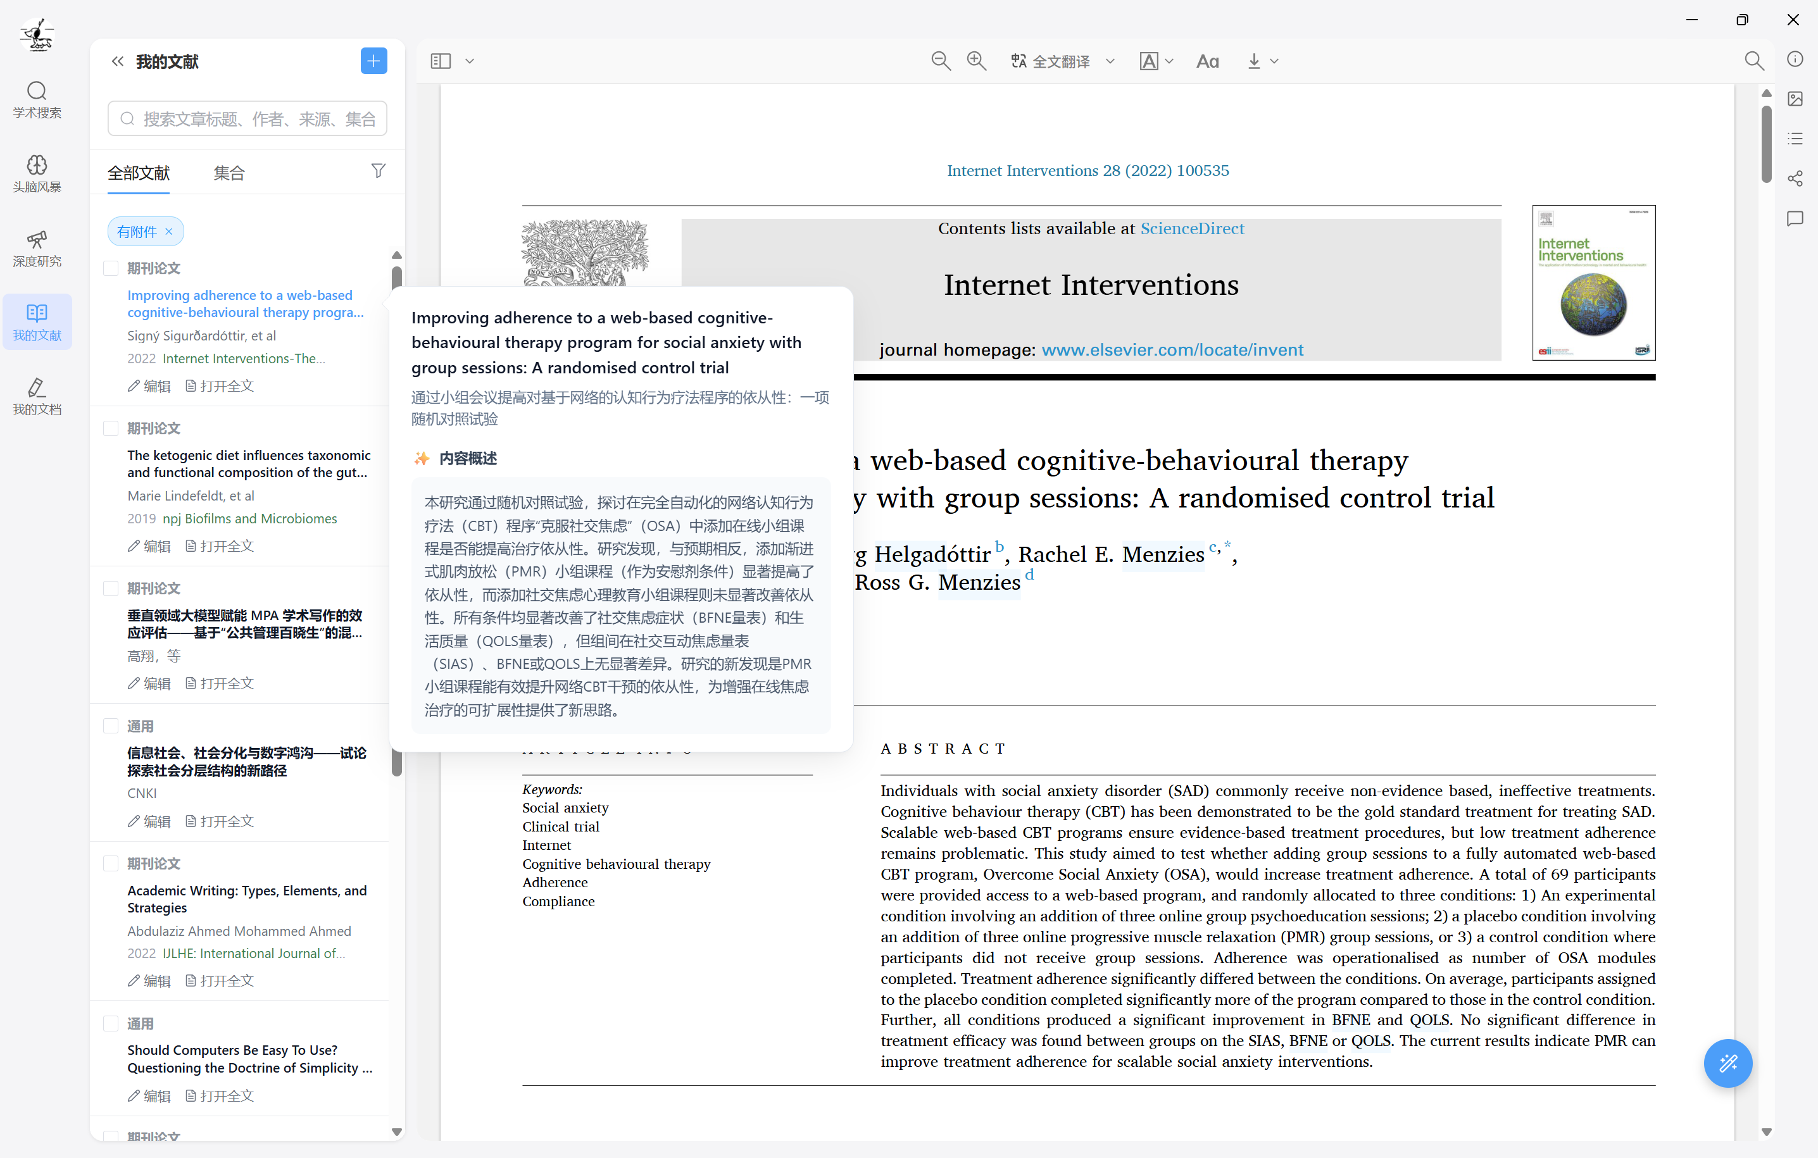Click the blue plus add-literature button
This screenshot has width=1818, height=1158.
(x=373, y=61)
